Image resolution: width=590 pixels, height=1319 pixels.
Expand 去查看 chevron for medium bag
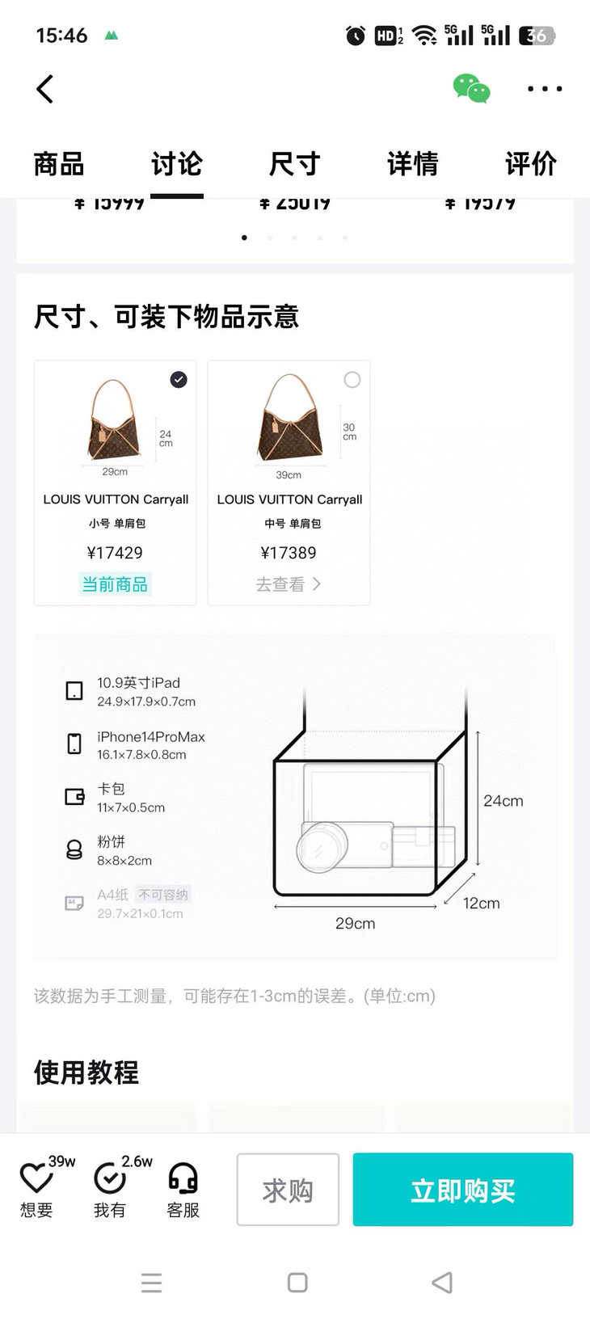316,584
